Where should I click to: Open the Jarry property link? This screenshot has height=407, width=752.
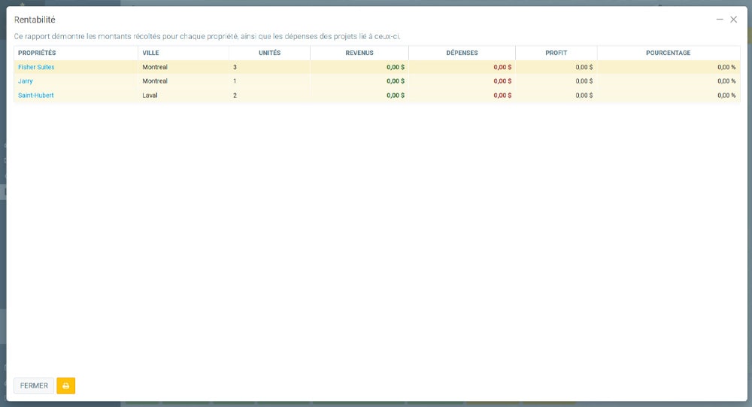(26, 81)
